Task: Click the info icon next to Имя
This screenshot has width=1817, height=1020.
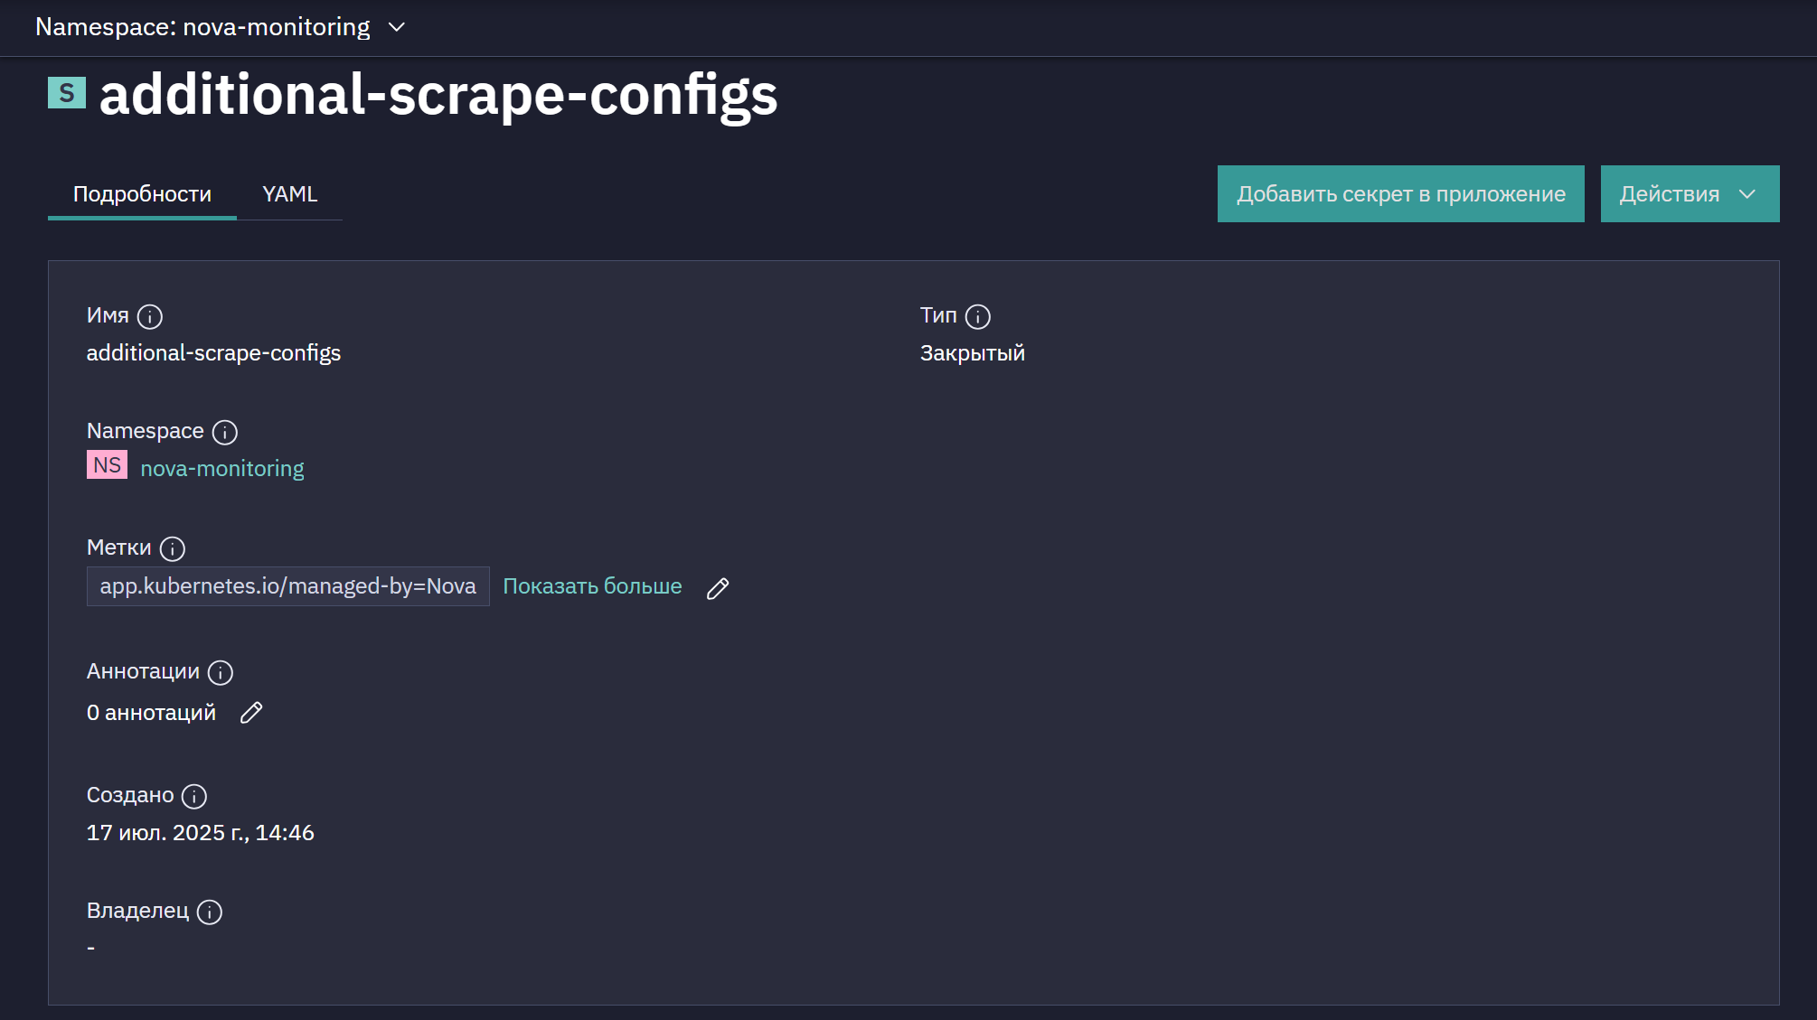Action: click(x=150, y=317)
